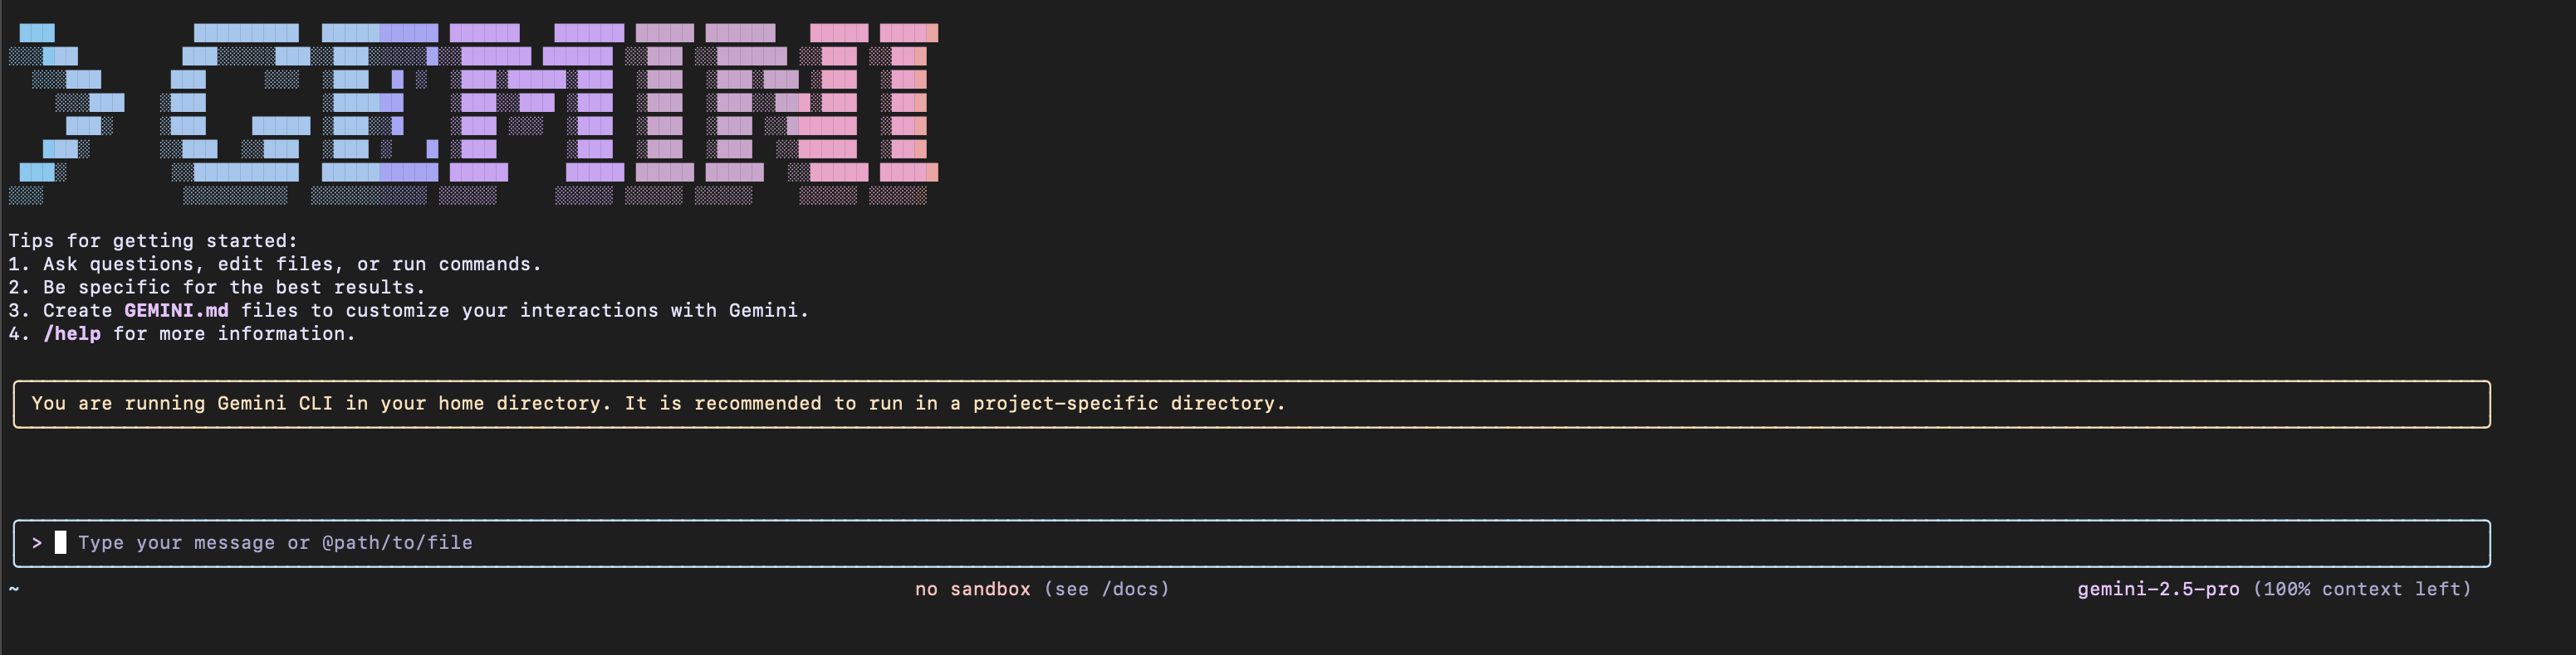Click the > prompt symbol in the input box
This screenshot has width=2576, height=655.
click(37, 542)
